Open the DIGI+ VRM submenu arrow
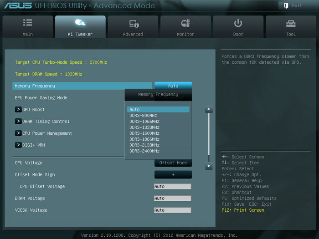This screenshot has width=319, height=239. pyautogui.click(x=18, y=145)
